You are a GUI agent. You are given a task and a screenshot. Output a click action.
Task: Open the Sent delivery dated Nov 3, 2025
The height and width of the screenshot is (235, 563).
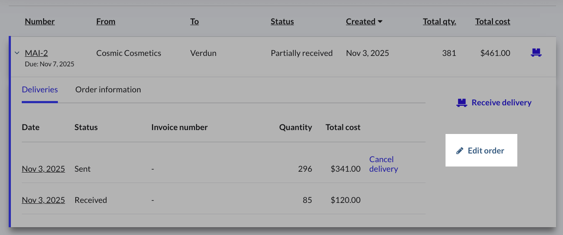coord(43,169)
